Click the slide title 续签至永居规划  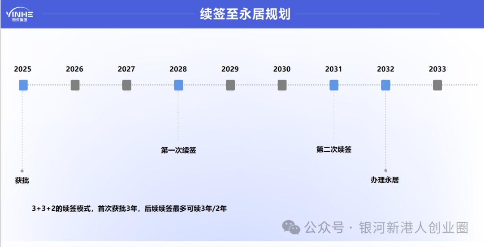(x=245, y=14)
